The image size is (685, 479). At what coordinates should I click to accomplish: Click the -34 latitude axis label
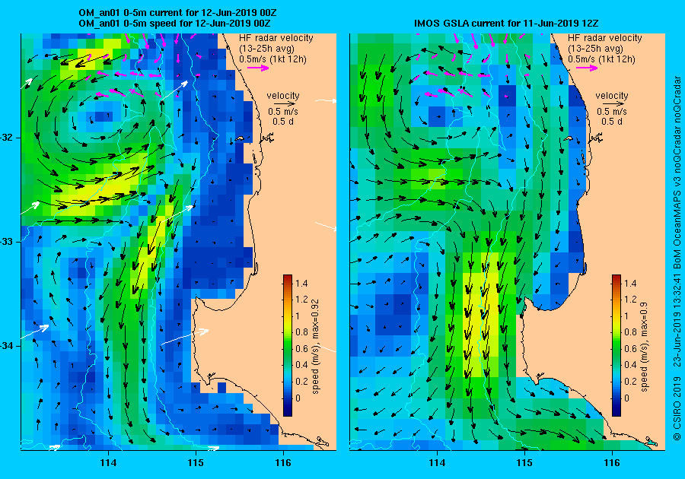(x=7, y=347)
